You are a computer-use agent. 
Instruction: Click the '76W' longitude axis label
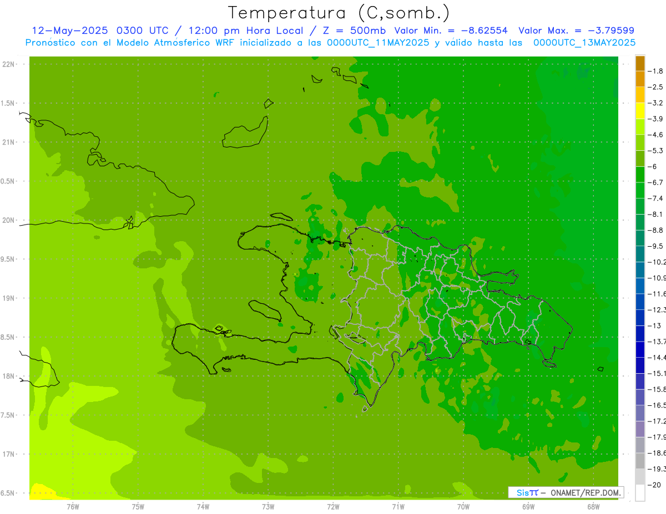click(73, 507)
